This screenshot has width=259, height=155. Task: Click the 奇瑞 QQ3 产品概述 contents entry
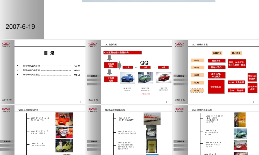tap(31, 70)
